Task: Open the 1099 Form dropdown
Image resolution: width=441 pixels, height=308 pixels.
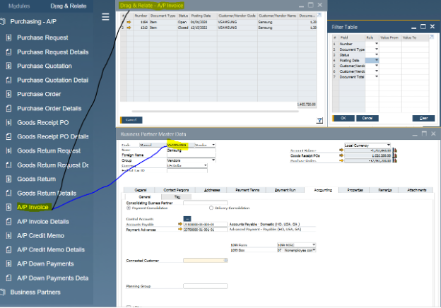Action: [x=314, y=244]
